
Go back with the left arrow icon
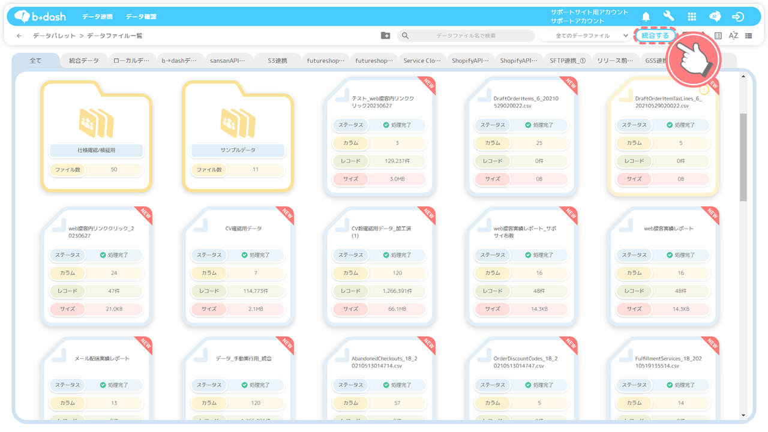coord(19,36)
